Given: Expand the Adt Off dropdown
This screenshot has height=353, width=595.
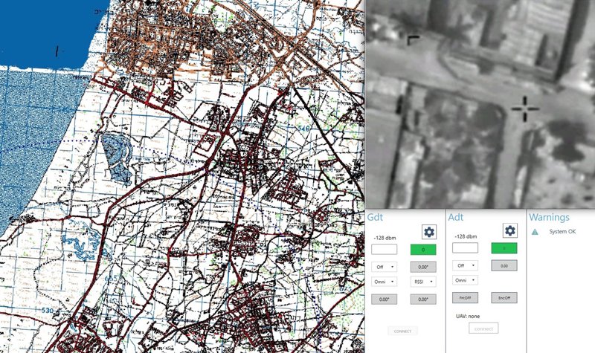Looking at the screenshot, I should (465, 265).
